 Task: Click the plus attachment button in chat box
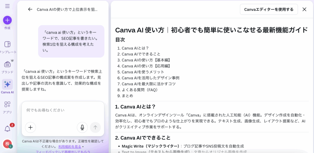30,127
